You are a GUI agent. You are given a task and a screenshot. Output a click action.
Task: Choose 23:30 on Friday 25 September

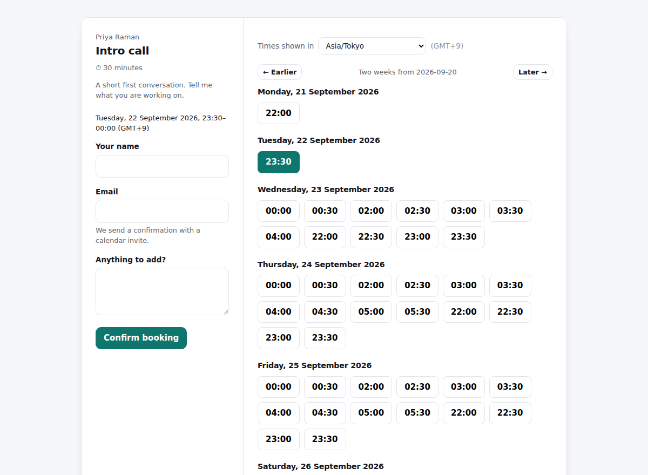325,439
